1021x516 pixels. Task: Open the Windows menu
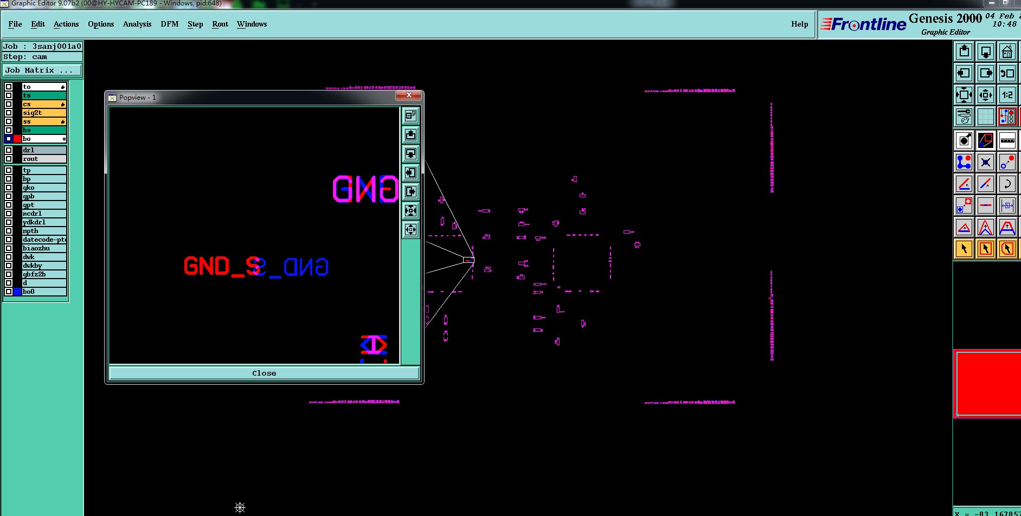pyautogui.click(x=252, y=24)
